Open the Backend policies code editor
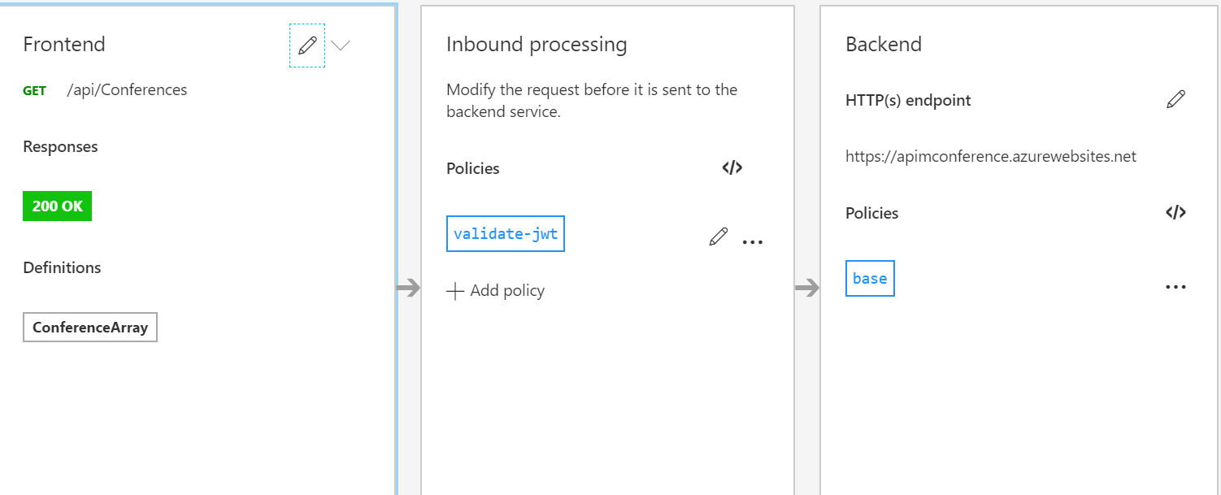1221x495 pixels. pyautogui.click(x=1175, y=213)
